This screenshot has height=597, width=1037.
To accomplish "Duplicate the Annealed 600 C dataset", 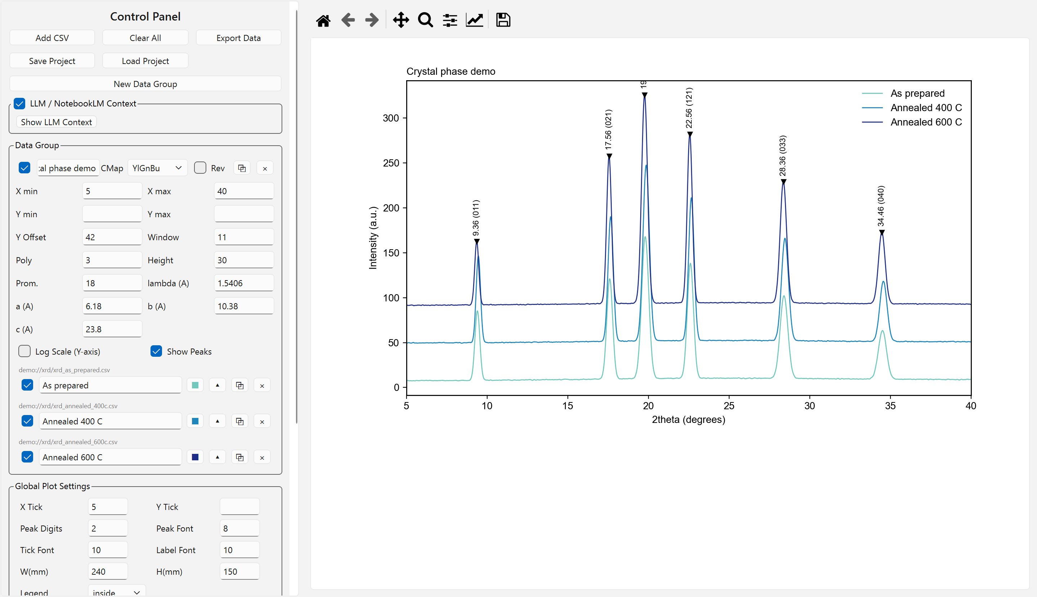I will tap(240, 457).
